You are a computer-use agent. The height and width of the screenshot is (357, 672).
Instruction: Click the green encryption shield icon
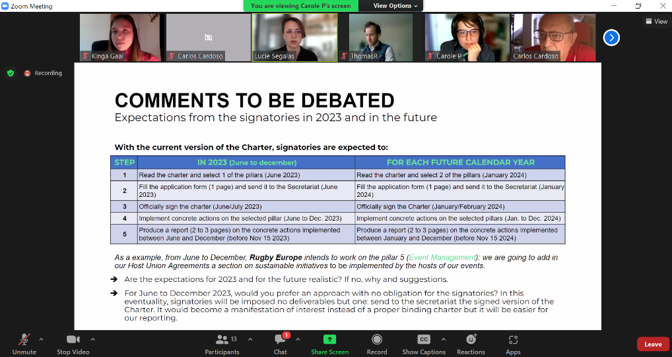click(11, 73)
